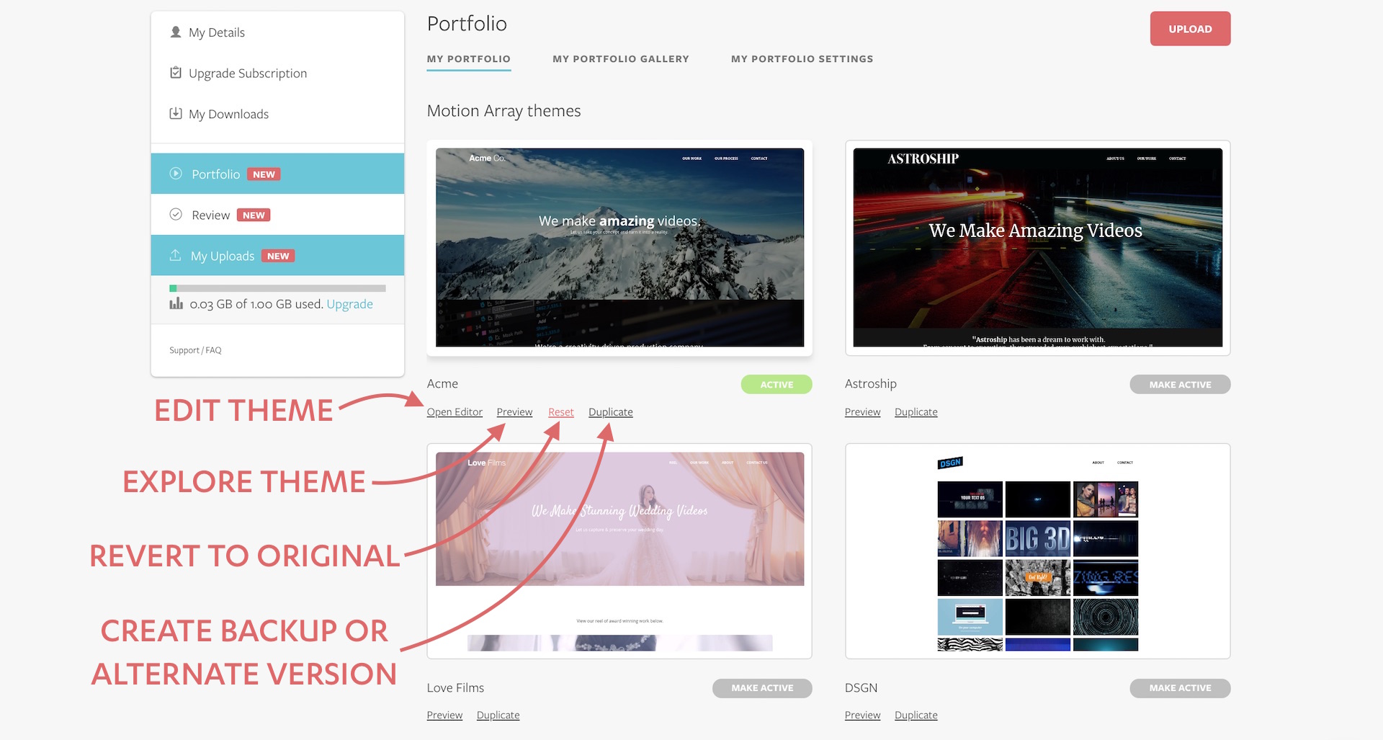
Task: Click the Love Films theme thumbnail
Action: (x=619, y=550)
